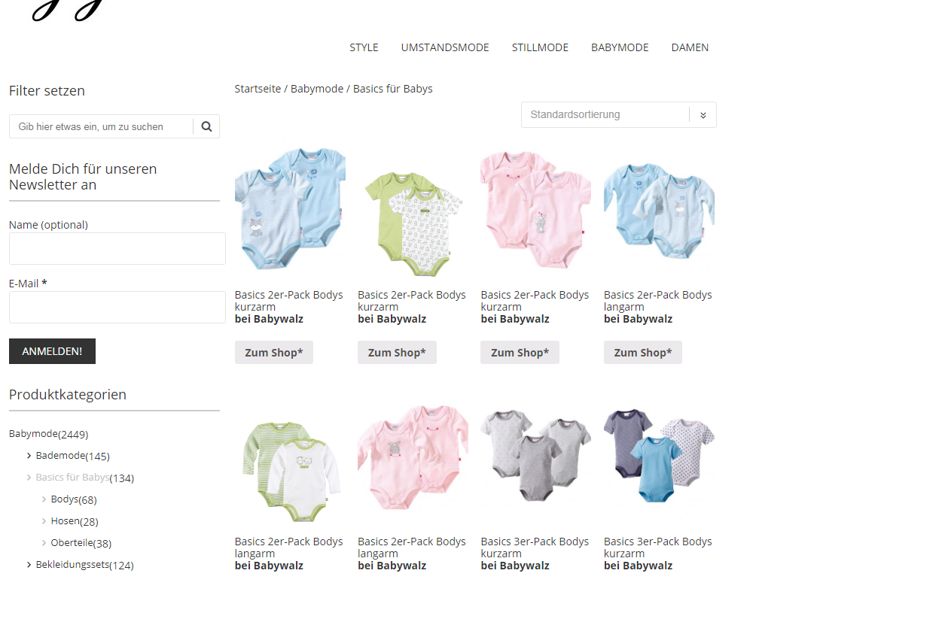The image size is (951, 628).
Task: Click Zum Shop under green bodys
Action: coord(397,353)
